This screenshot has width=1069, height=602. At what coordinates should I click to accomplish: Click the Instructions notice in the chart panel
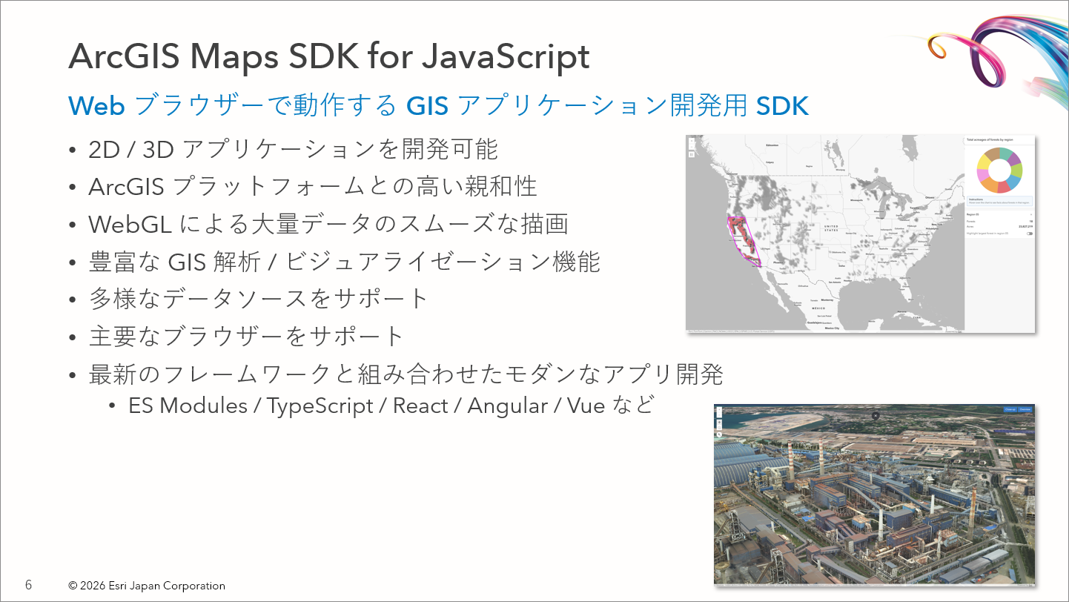pos(999,201)
